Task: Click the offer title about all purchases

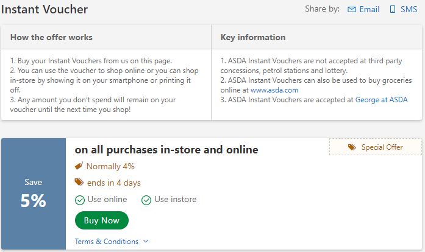Action: (166, 150)
